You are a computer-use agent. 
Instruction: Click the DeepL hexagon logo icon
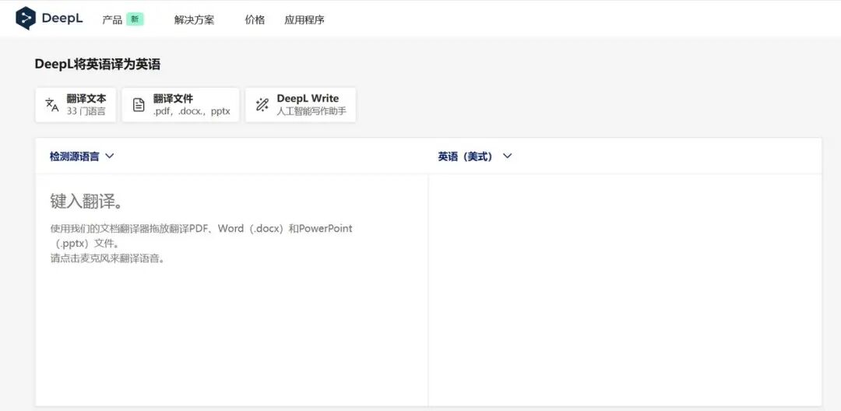26,19
